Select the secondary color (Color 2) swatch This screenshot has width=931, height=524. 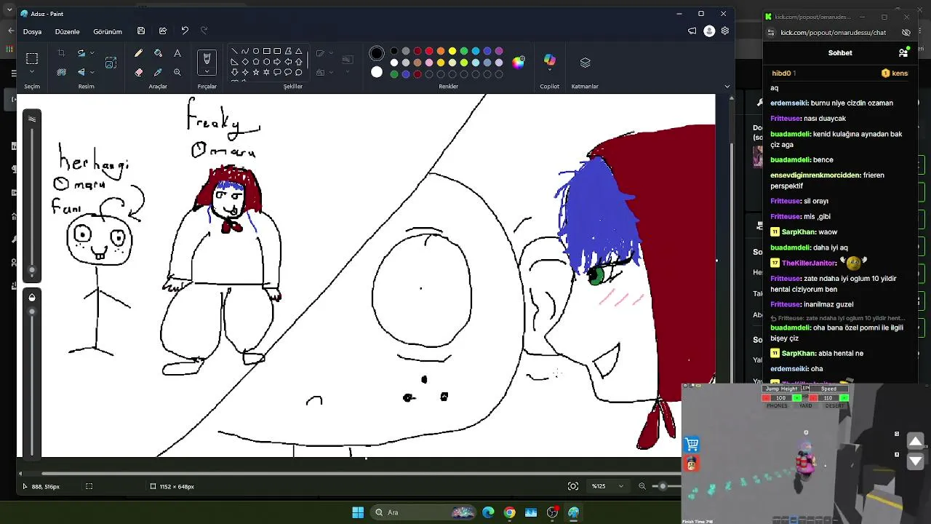pyautogui.click(x=377, y=72)
